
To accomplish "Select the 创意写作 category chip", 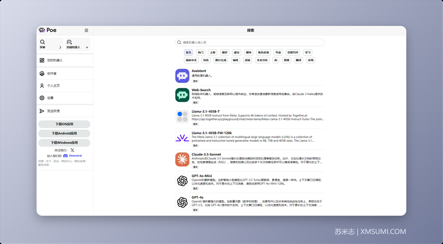I will coord(293,53).
